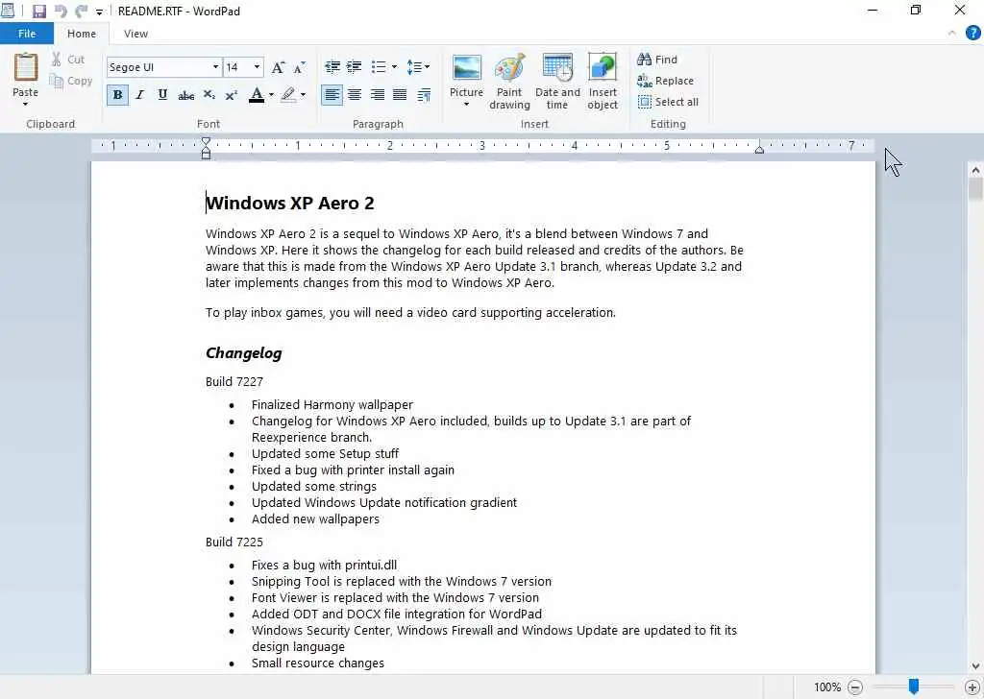
Task: Click the Copy button
Action: pos(71,81)
